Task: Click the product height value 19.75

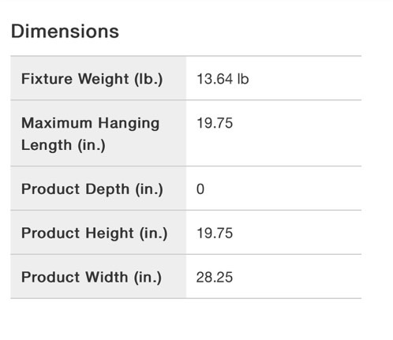Action: tap(215, 234)
